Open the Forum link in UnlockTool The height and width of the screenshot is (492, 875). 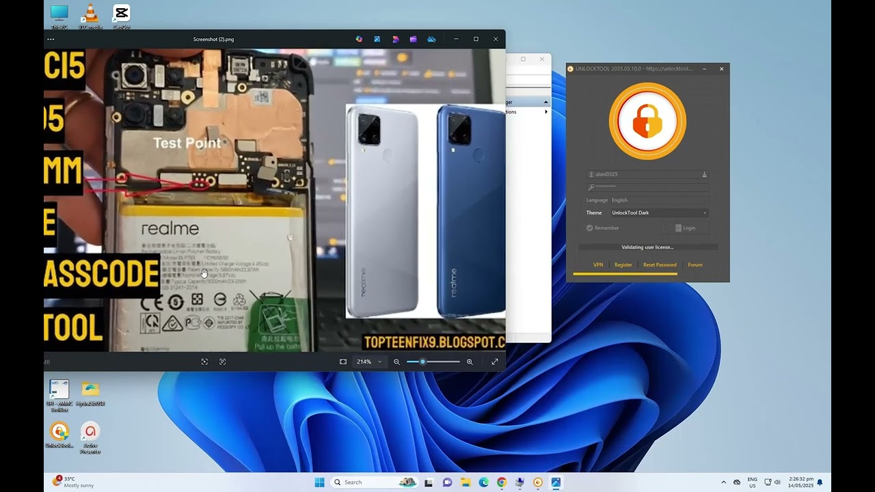point(695,264)
